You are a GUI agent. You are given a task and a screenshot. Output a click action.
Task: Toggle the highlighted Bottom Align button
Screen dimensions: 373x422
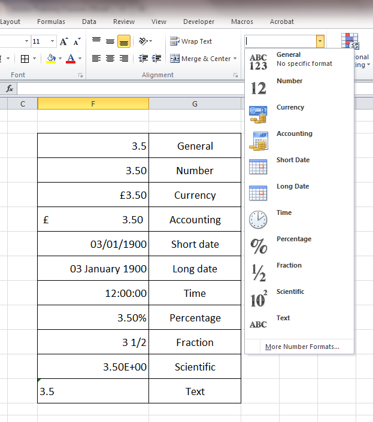(124, 41)
